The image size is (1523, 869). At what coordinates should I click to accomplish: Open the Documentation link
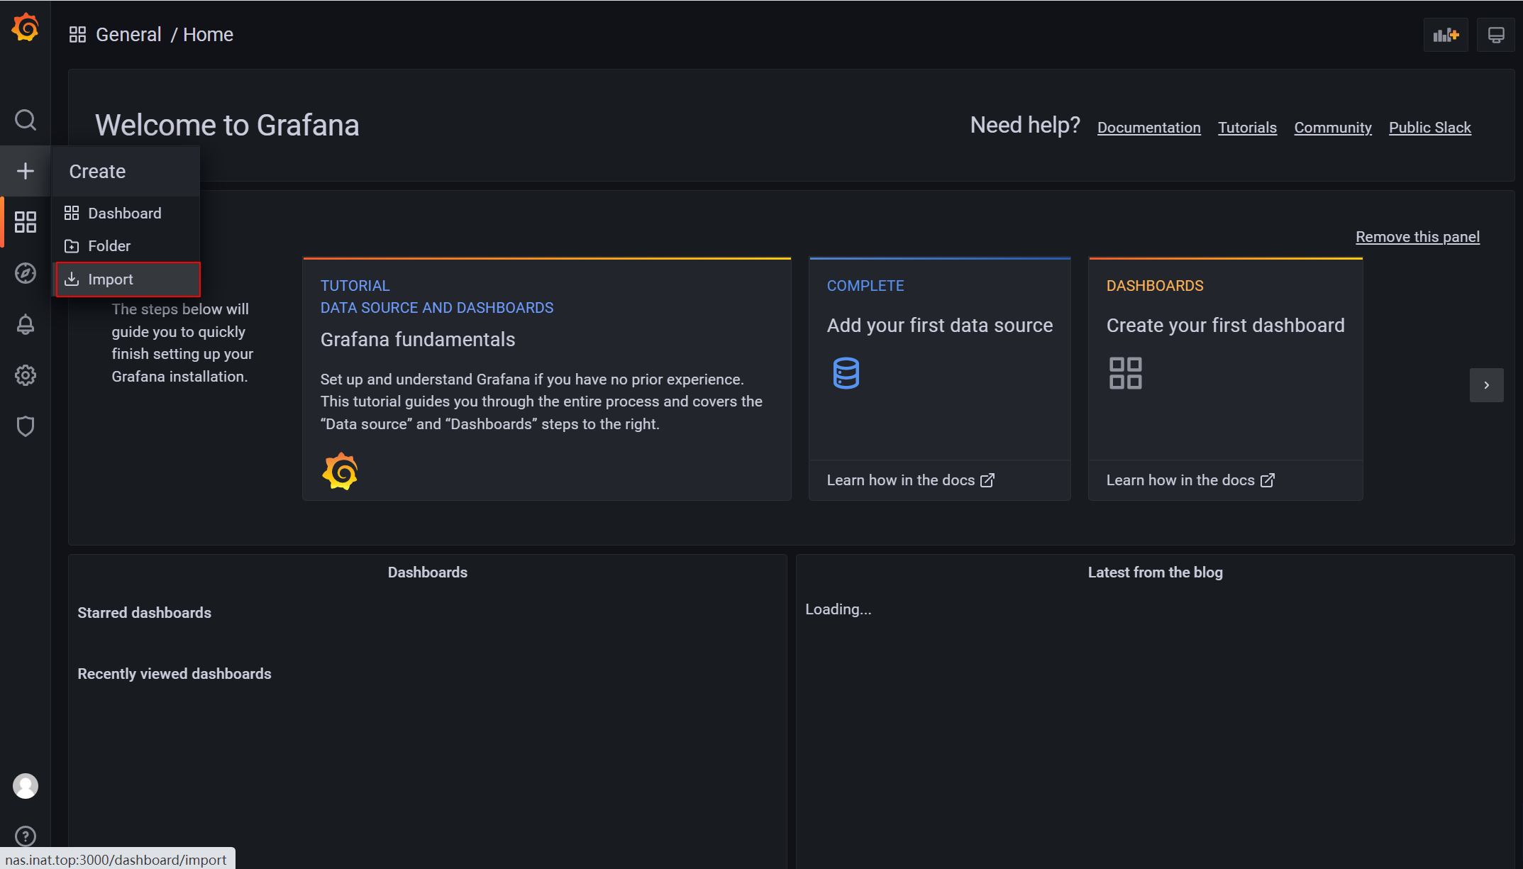[1149, 128]
